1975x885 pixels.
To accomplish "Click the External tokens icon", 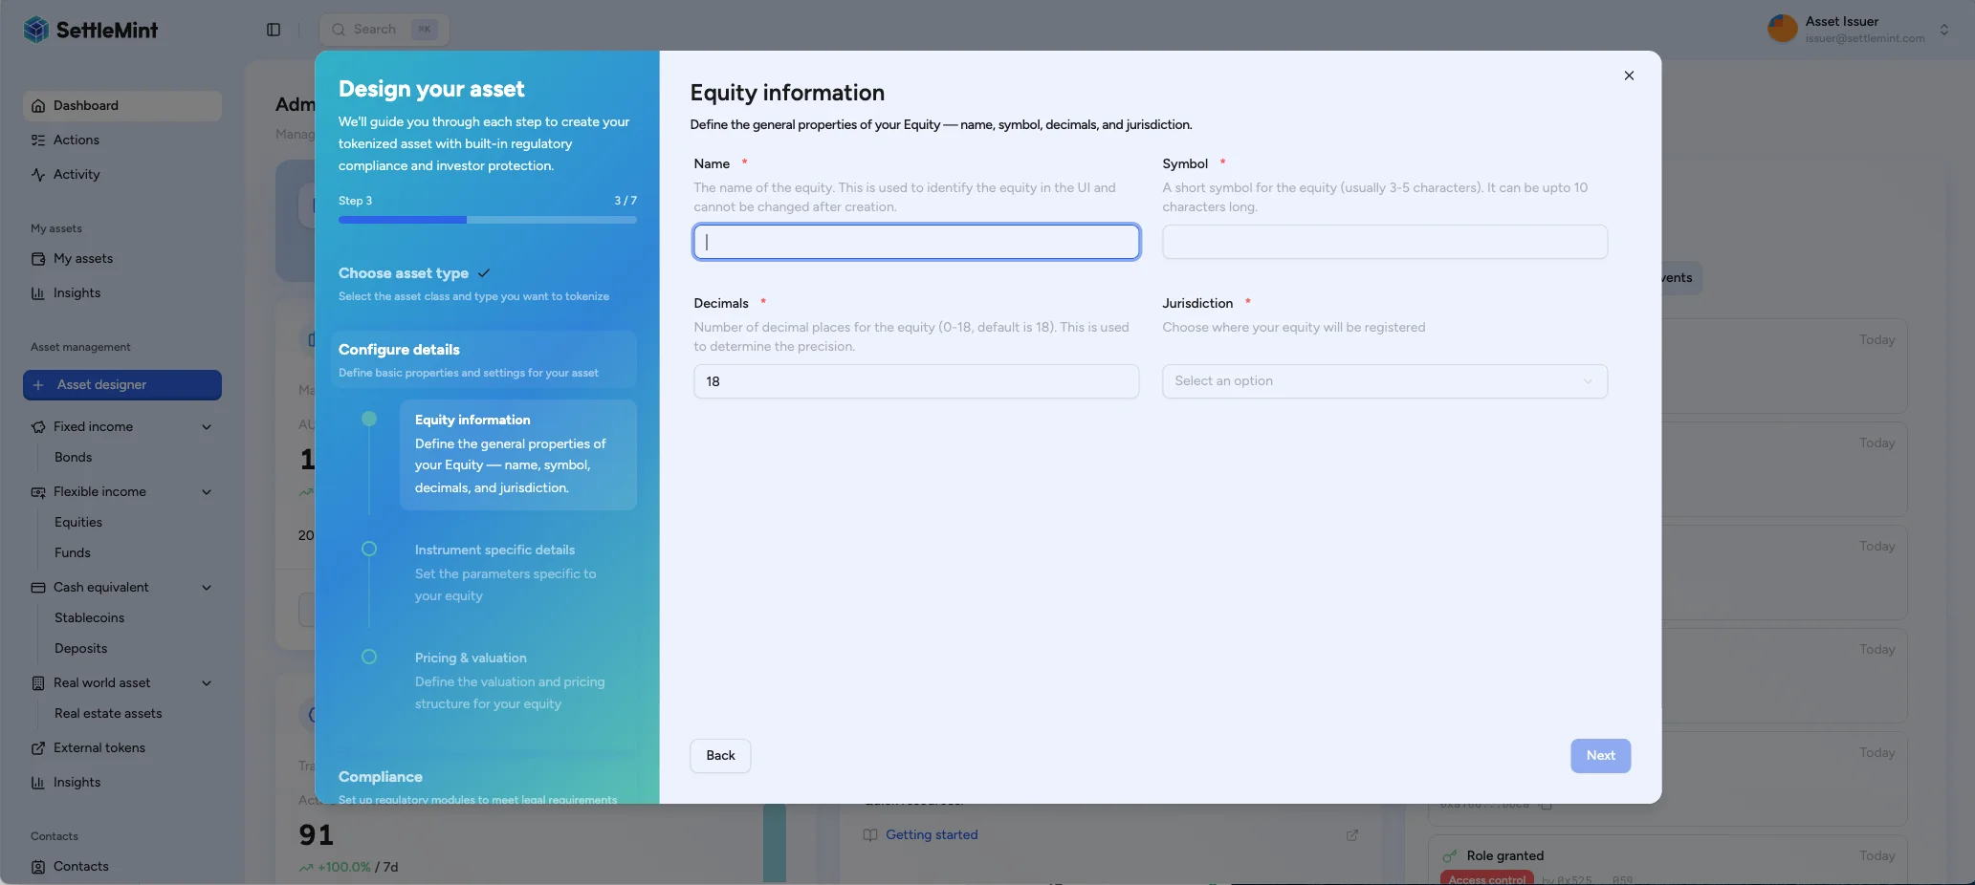I will (38, 748).
